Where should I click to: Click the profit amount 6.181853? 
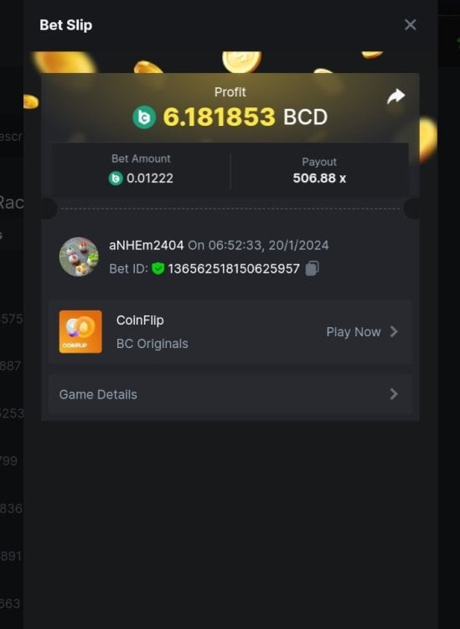(x=220, y=117)
